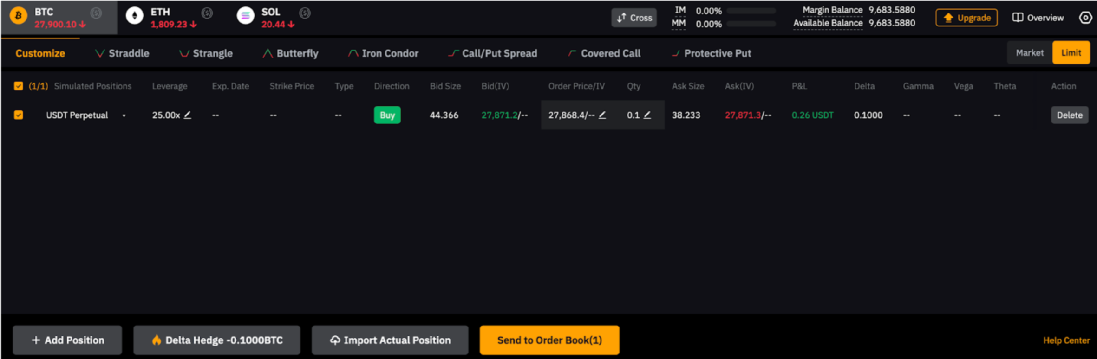The width and height of the screenshot is (1097, 359).
Task: Open the Help Center link
Action: 1065,340
